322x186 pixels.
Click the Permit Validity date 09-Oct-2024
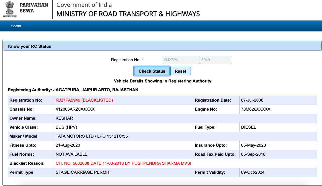point(252,172)
